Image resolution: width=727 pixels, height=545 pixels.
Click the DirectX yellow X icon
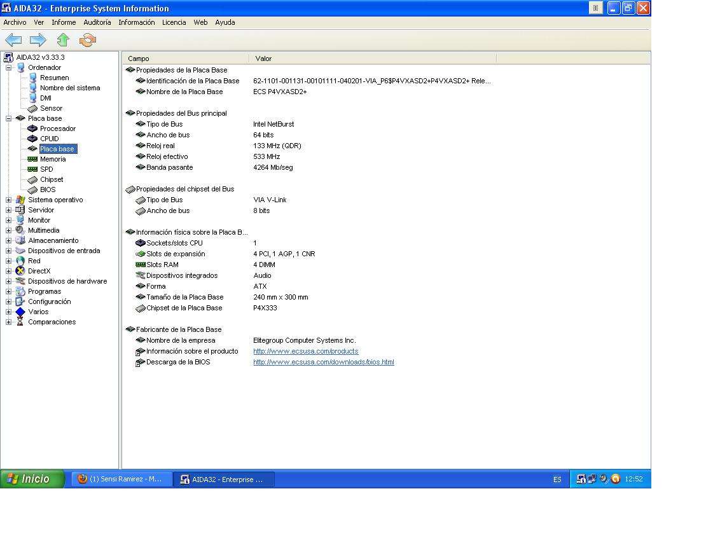tap(20, 271)
